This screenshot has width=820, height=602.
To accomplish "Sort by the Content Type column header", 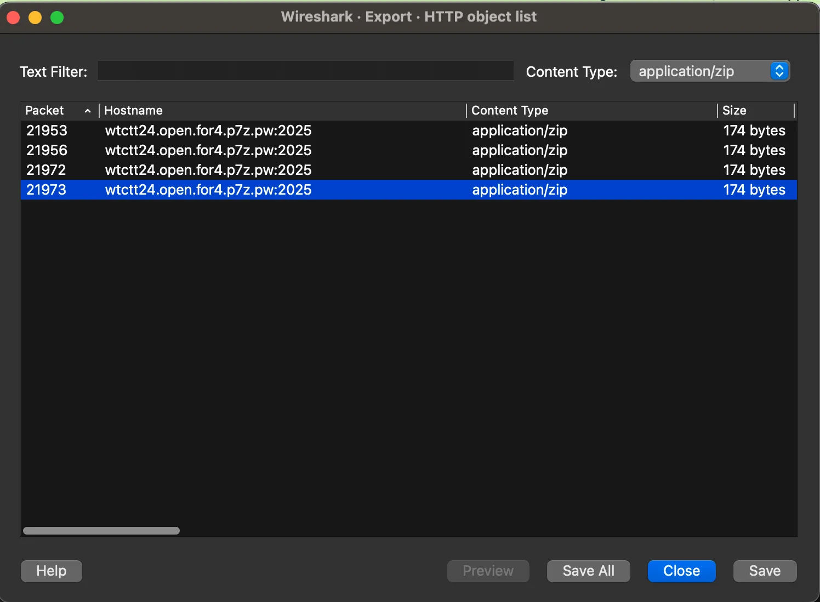I will coord(509,111).
